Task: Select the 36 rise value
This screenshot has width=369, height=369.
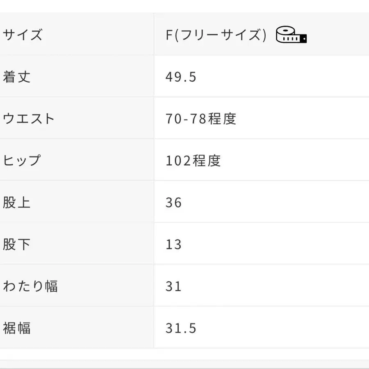Action: click(173, 203)
